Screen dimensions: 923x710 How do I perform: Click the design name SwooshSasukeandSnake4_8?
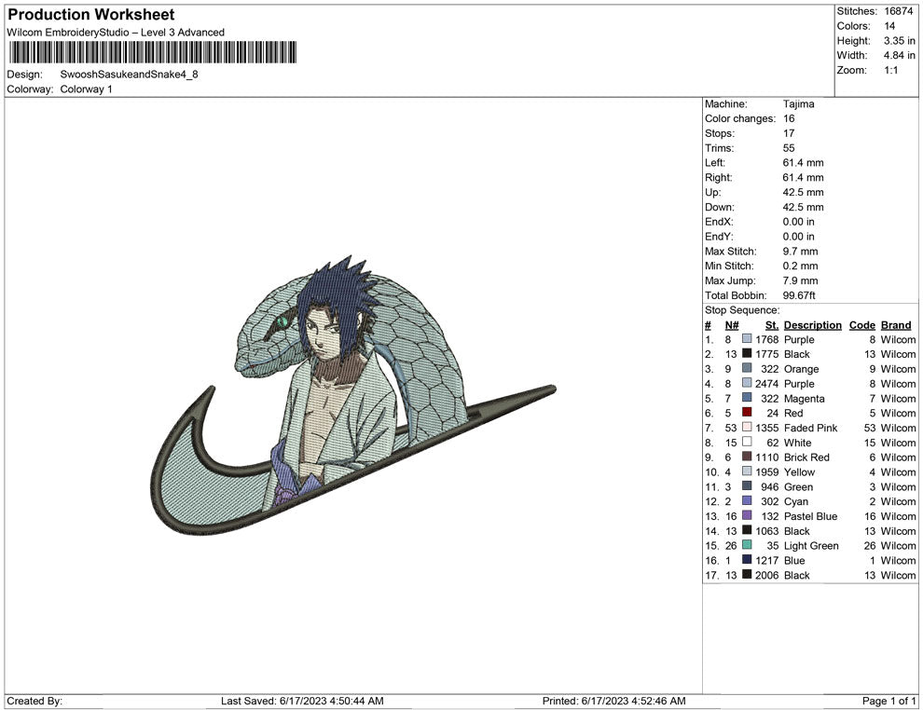pos(129,75)
